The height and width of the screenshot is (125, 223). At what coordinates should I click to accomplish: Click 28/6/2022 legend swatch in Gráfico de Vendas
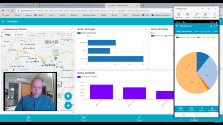point(153,36)
